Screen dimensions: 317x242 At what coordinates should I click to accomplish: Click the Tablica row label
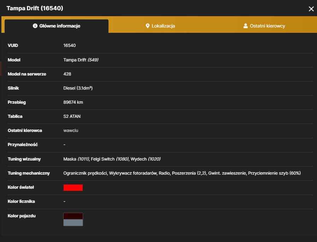coord(15,116)
